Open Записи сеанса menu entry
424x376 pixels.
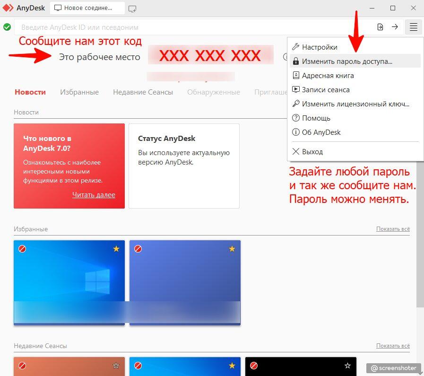coord(355,89)
